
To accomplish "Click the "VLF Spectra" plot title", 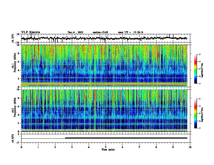I will (31, 32).
